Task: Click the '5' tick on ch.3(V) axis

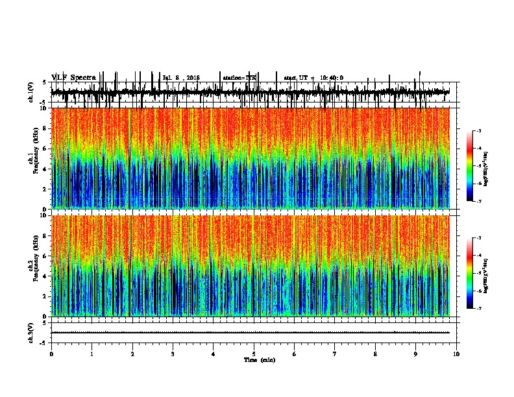Action: click(x=44, y=323)
